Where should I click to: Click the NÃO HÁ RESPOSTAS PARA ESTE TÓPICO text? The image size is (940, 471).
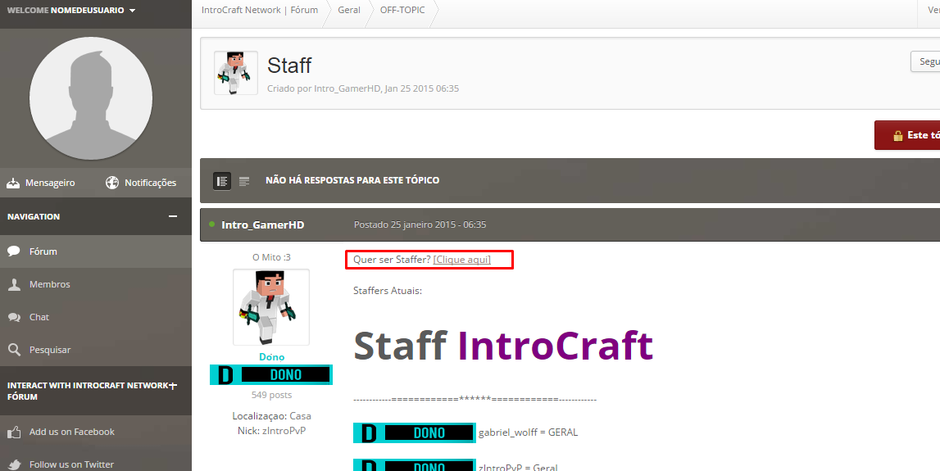click(352, 180)
